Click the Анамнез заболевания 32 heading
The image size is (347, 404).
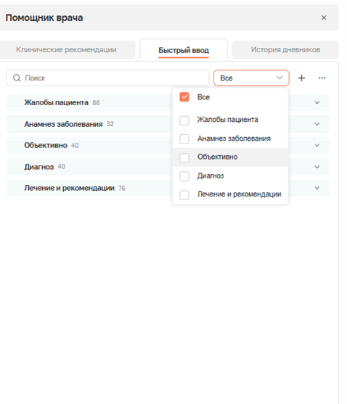click(69, 124)
